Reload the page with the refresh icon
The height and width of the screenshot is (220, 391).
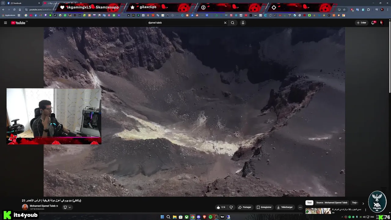14,9
